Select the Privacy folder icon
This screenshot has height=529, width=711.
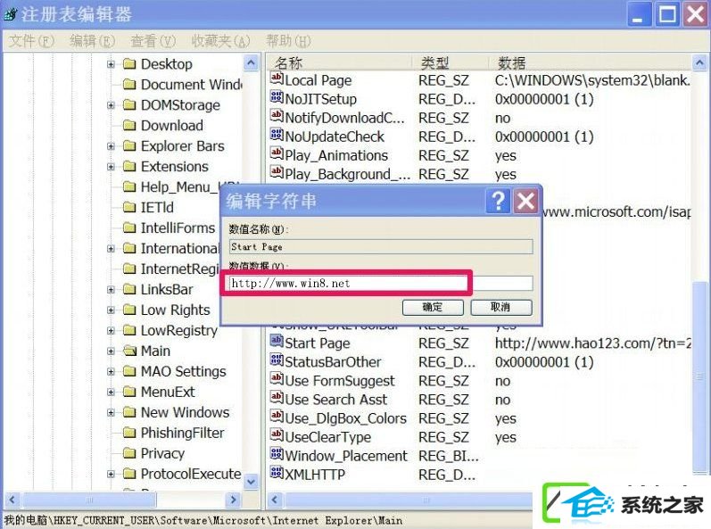coord(129,453)
